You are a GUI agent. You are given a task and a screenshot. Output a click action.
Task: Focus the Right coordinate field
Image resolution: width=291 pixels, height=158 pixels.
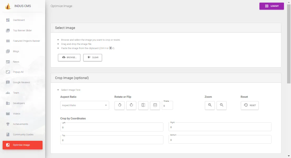[x=220, y=127]
